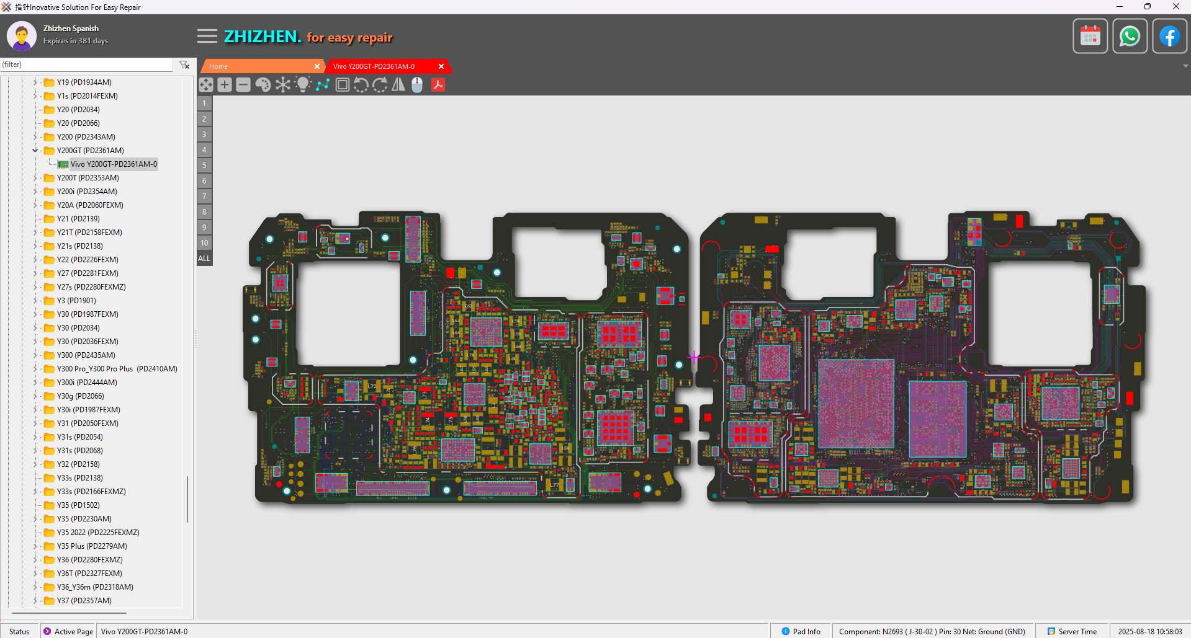Flip the board with mirror icon

[x=398, y=85]
